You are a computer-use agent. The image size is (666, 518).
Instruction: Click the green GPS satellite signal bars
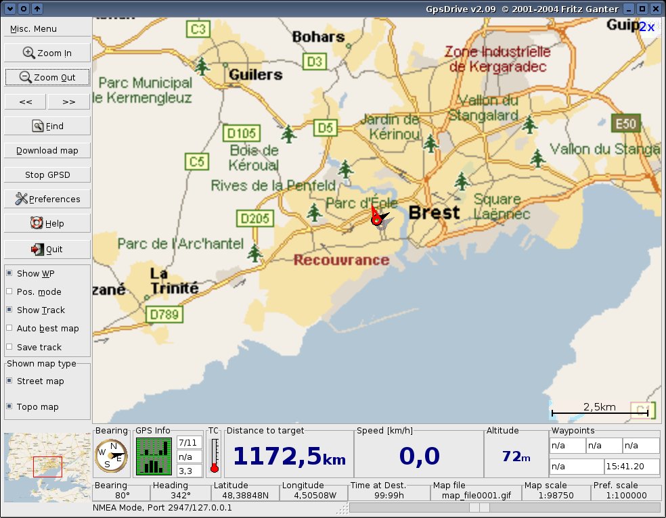click(x=154, y=456)
